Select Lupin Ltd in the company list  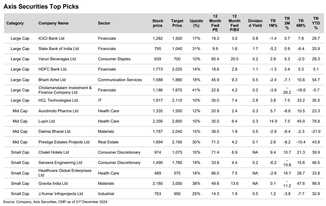coord(47,121)
